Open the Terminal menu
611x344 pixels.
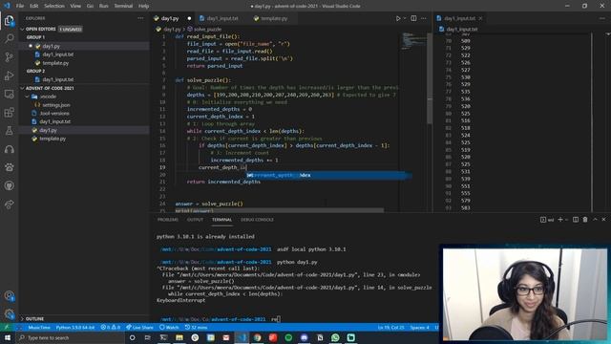pos(123,6)
